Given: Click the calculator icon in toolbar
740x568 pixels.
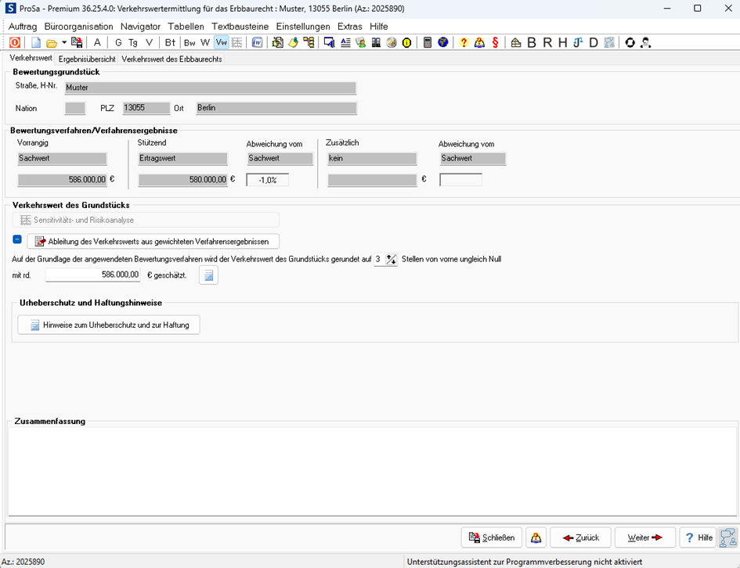Looking at the screenshot, I should pos(428,43).
